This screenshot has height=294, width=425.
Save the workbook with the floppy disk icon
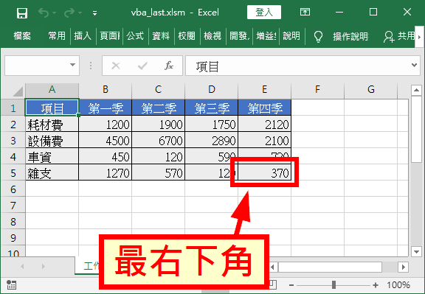coord(22,13)
